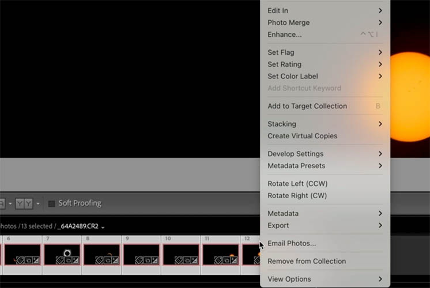Open the Export submenu
This screenshot has height=288, width=430.
[325, 226]
